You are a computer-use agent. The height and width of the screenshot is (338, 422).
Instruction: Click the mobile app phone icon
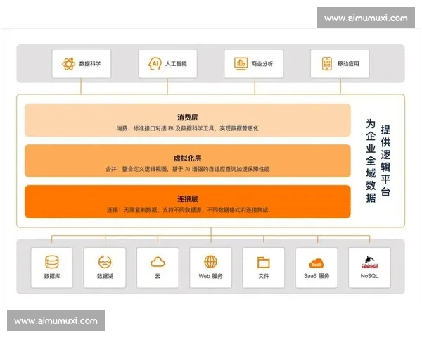click(327, 64)
